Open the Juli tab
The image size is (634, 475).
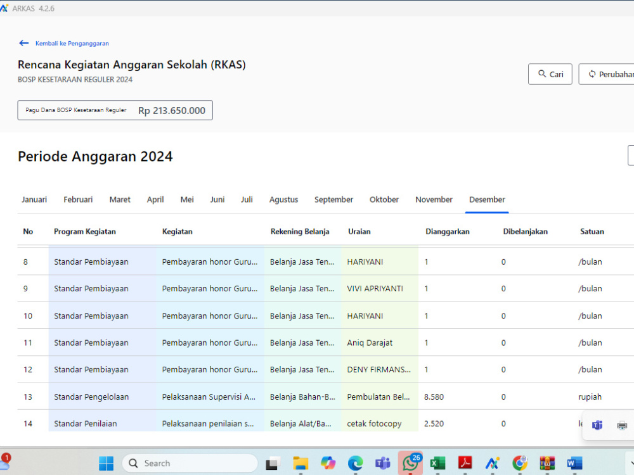pyautogui.click(x=247, y=199)
